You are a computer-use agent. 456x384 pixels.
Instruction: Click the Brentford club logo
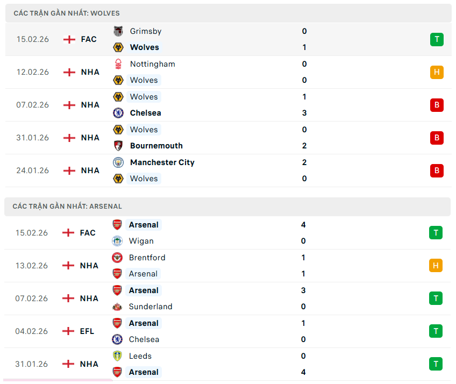[117, 258]
